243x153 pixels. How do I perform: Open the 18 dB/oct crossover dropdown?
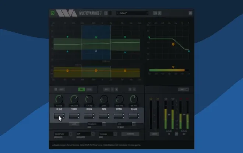tap(63, 134)
